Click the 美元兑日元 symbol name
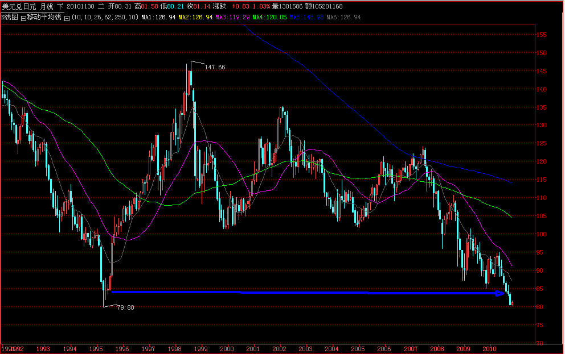This screenshot has height=354, width=565. tap(19, 6)
